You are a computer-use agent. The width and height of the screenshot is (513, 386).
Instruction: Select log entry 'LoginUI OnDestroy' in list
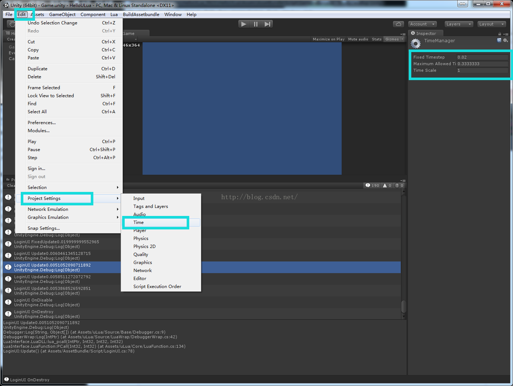pyautogui.click(x=202, y=314)
